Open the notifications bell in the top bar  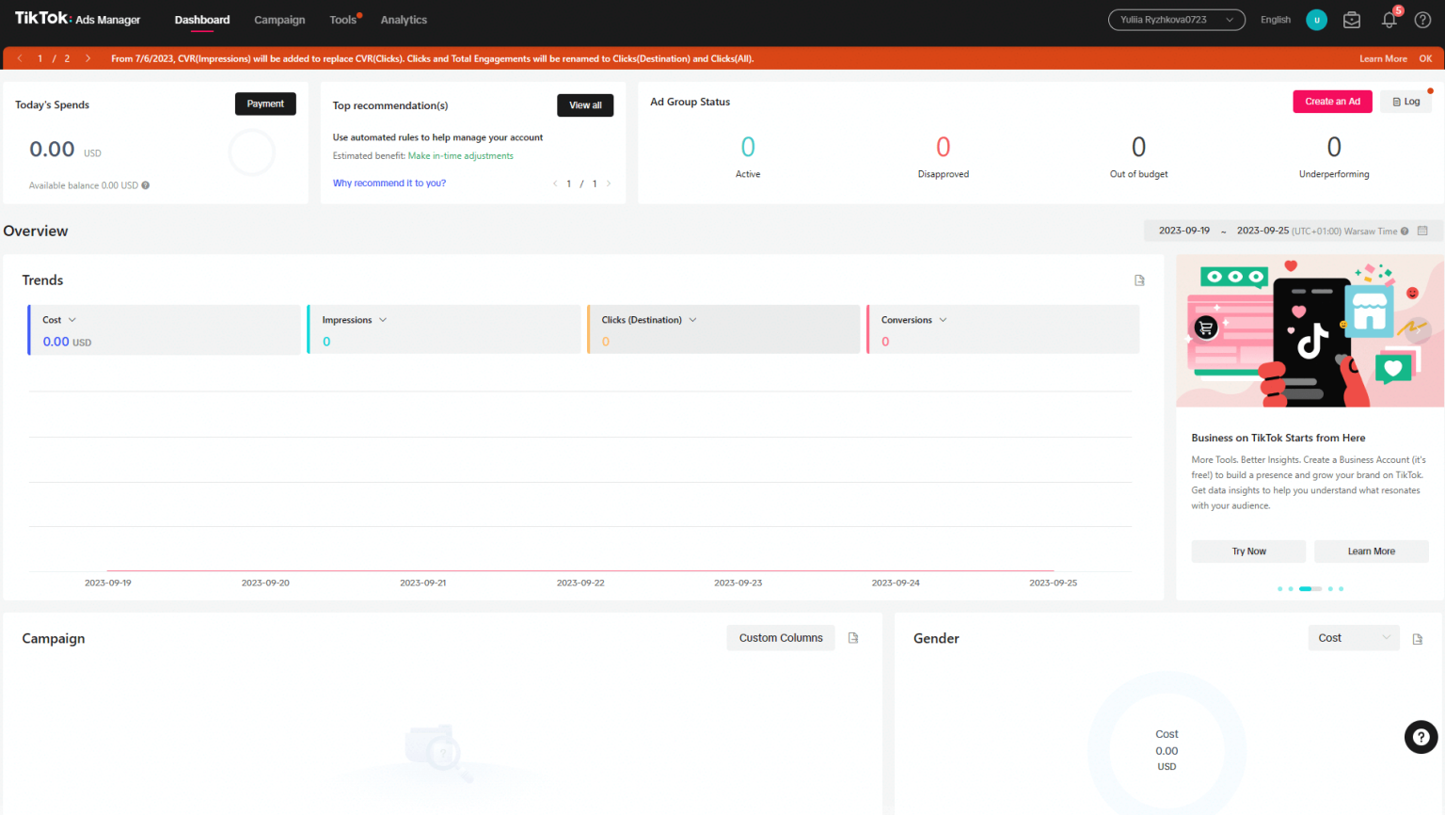pyautogui.click(x=1389, y=19)
